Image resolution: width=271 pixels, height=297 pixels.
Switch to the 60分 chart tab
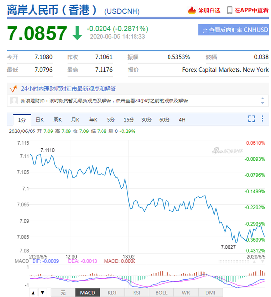(x=164, y=120)
